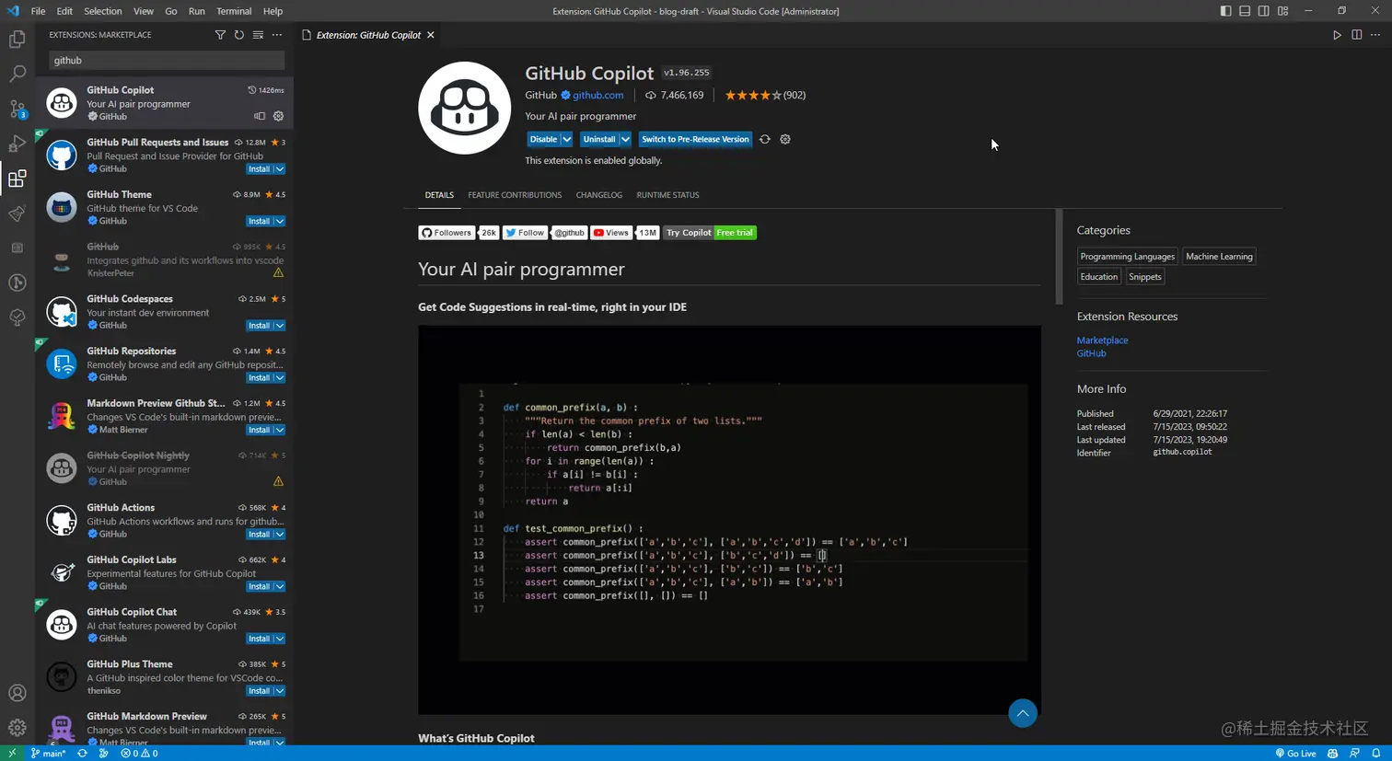Click sync icon next to Switch to Pre-Release

point(764,140)
